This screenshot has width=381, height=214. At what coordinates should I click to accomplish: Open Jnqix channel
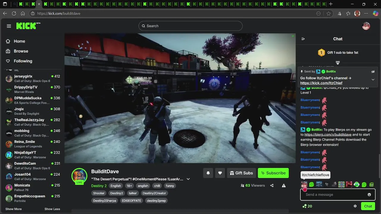(33, 111)
